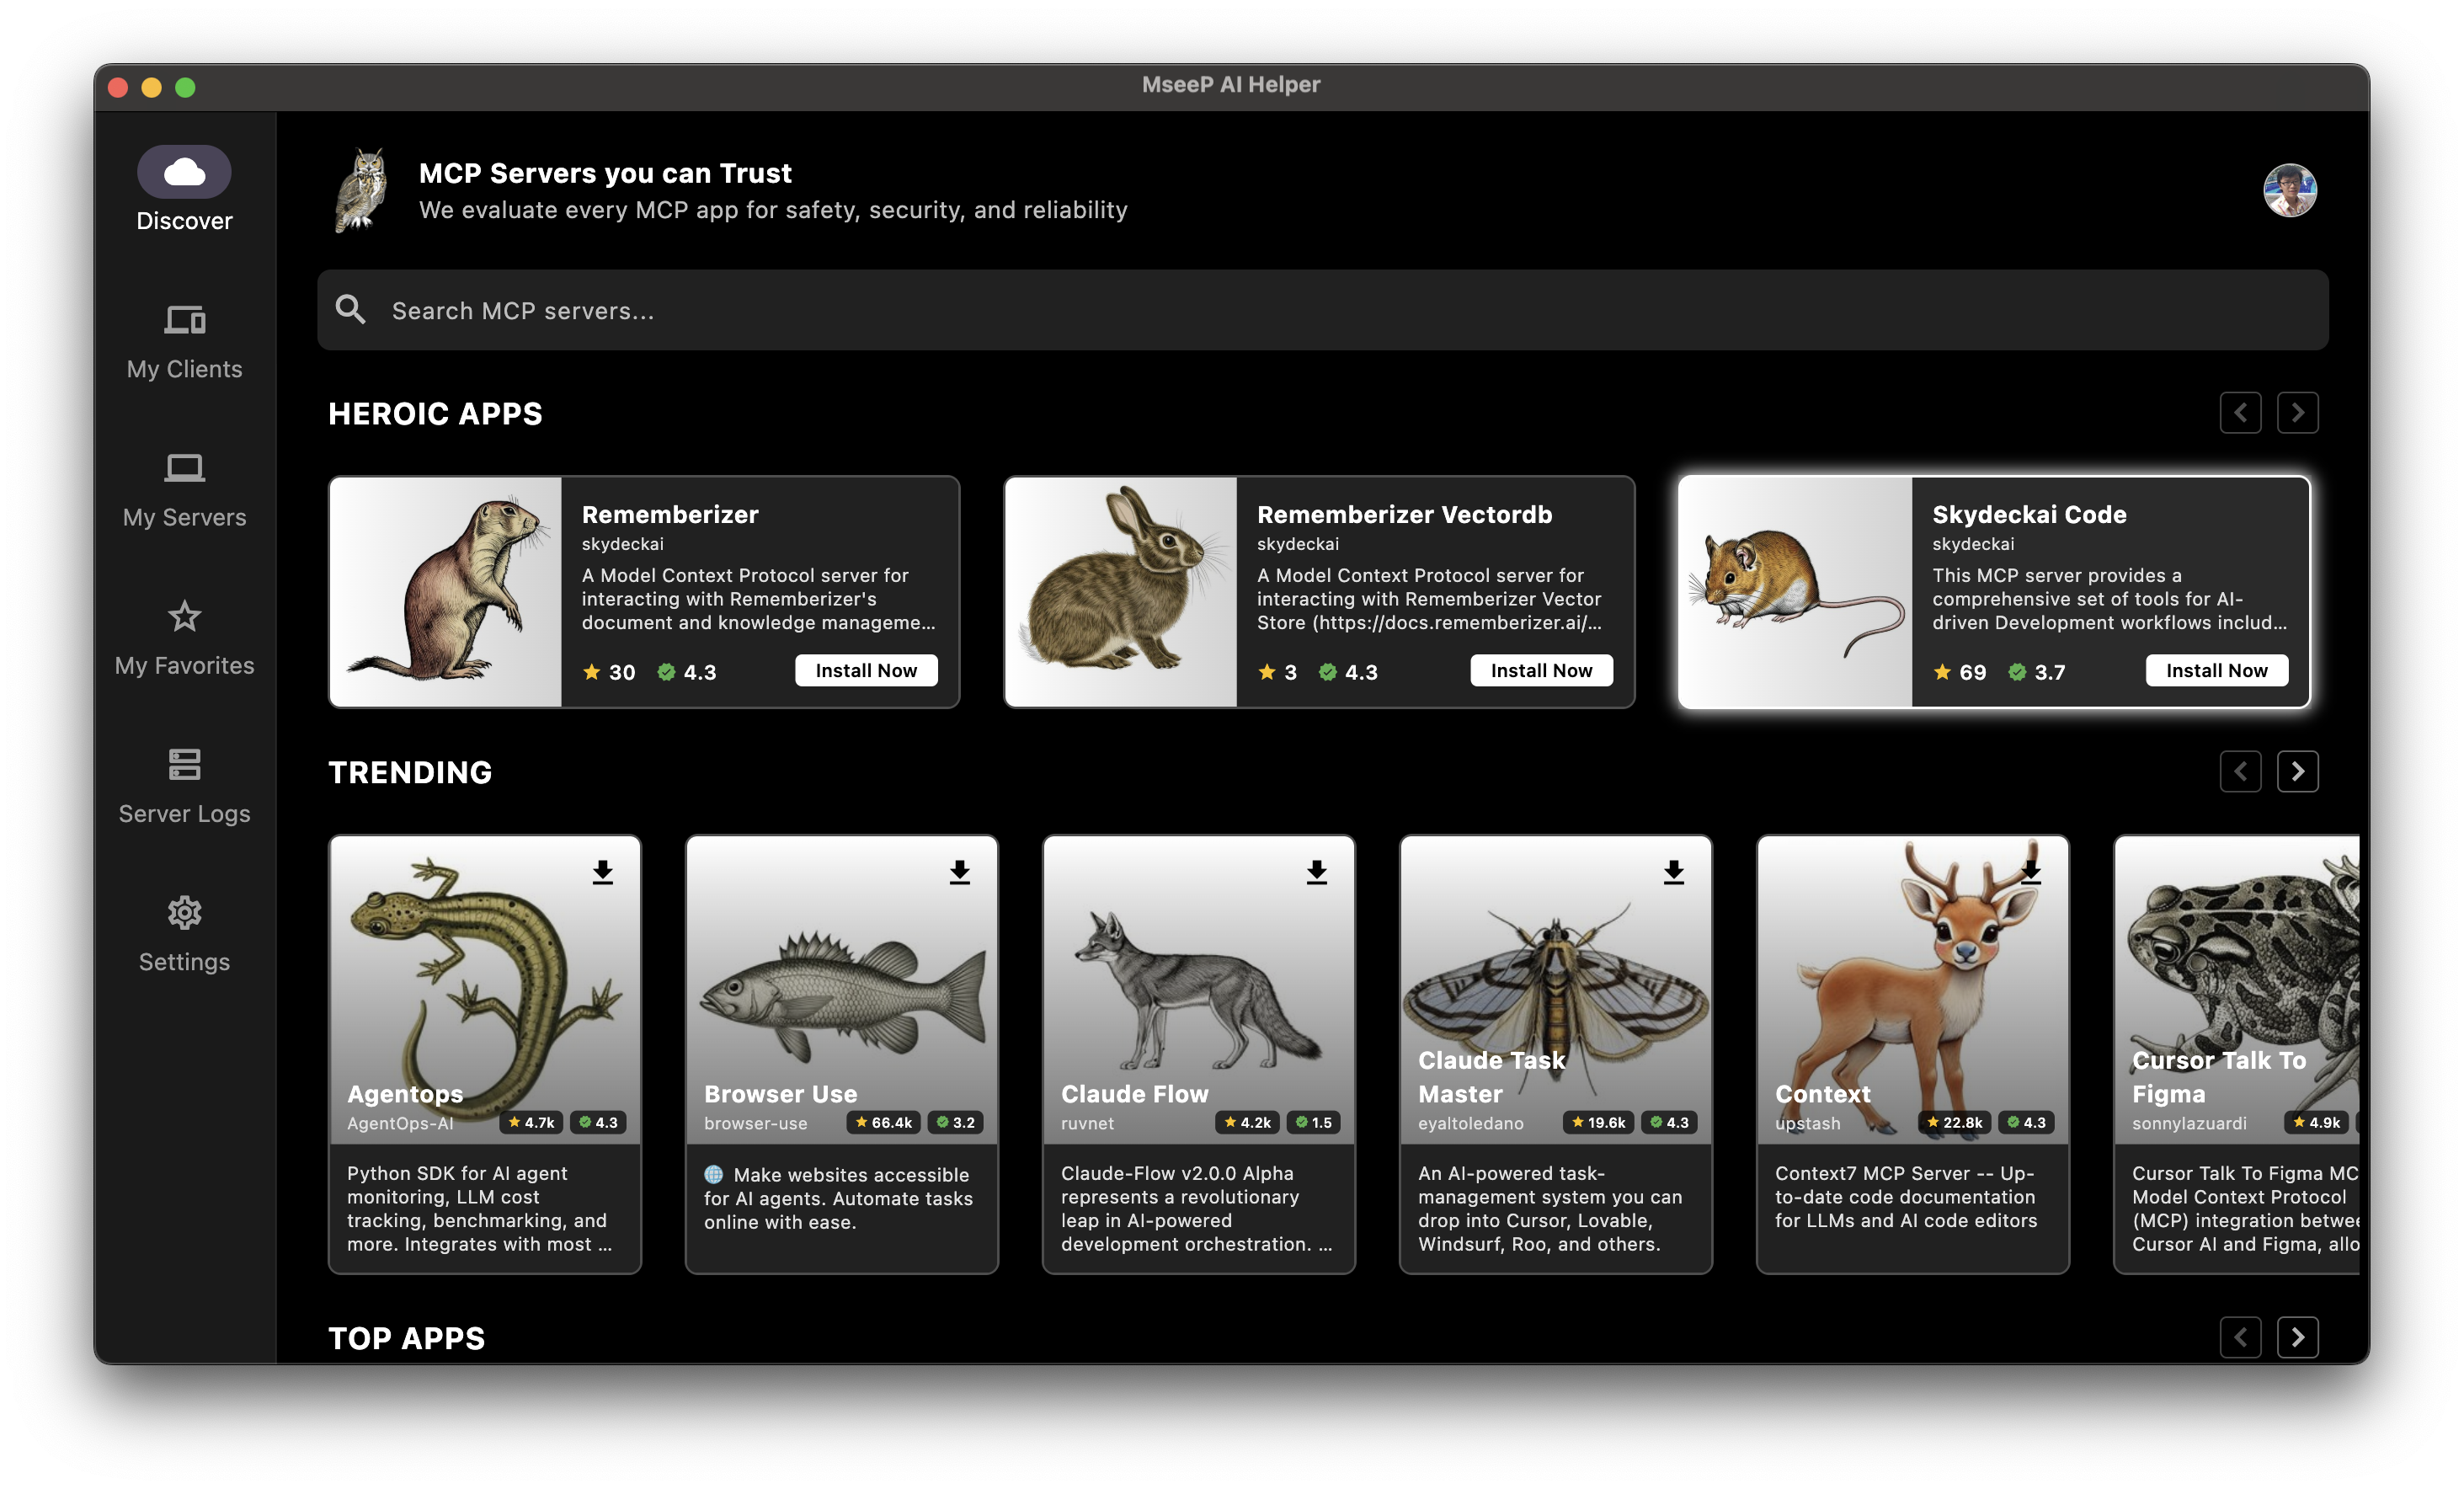The width and height of the screenshot is (2464, 1489).
Task: Click download icon on Agentops card
Action: tap(602, 872)
